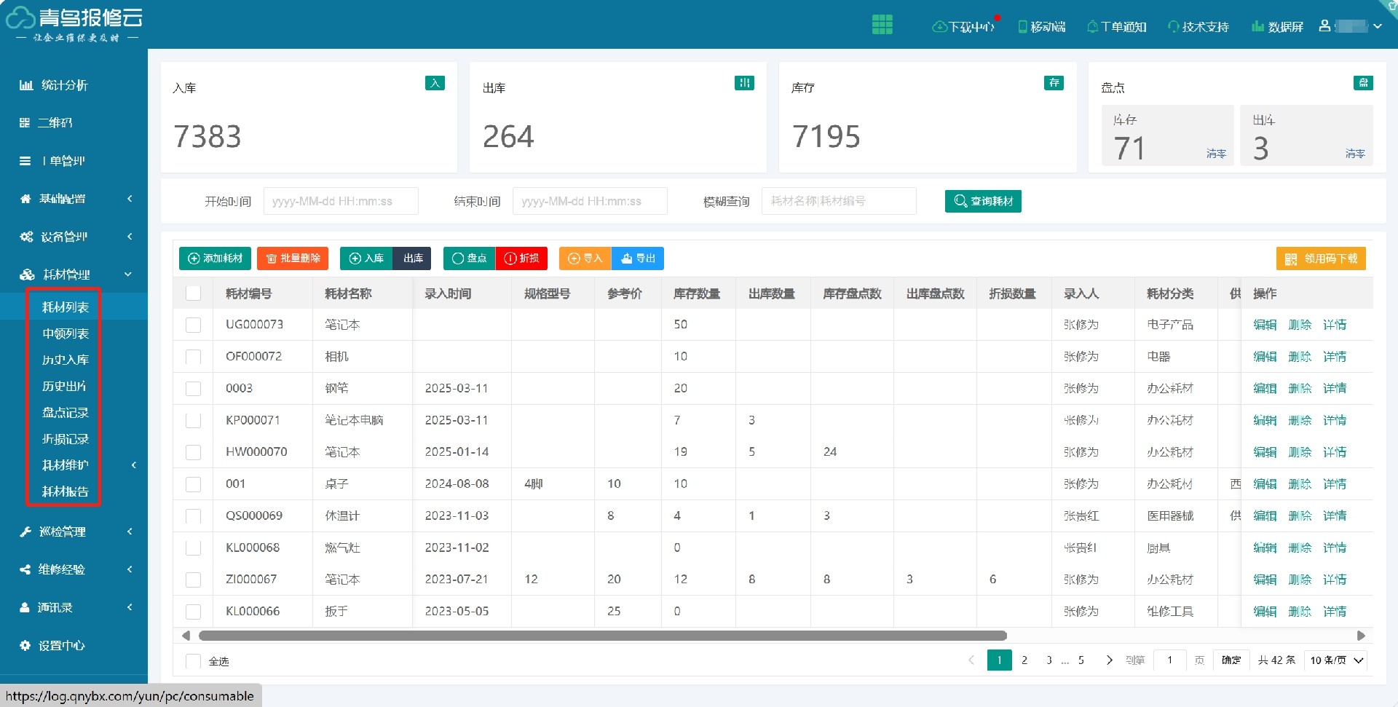1398x707 pixels.
Task: Click the 统计分析 sidebar icon
Action: click(x=26, y=85)
